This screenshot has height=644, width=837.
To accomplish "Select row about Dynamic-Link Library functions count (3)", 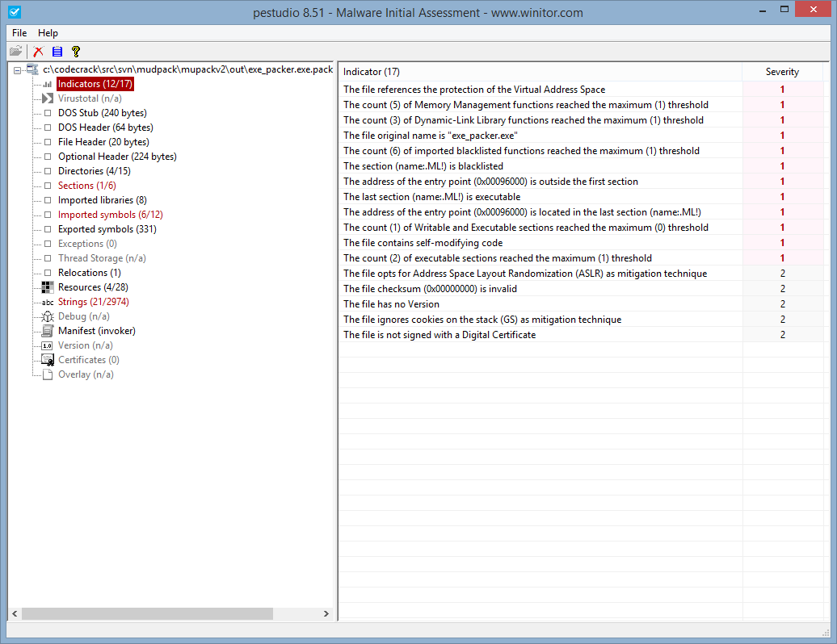I will tap(581, 120).
